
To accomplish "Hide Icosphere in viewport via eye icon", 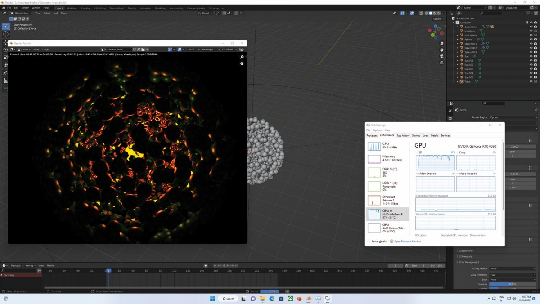I will (531, 31).
